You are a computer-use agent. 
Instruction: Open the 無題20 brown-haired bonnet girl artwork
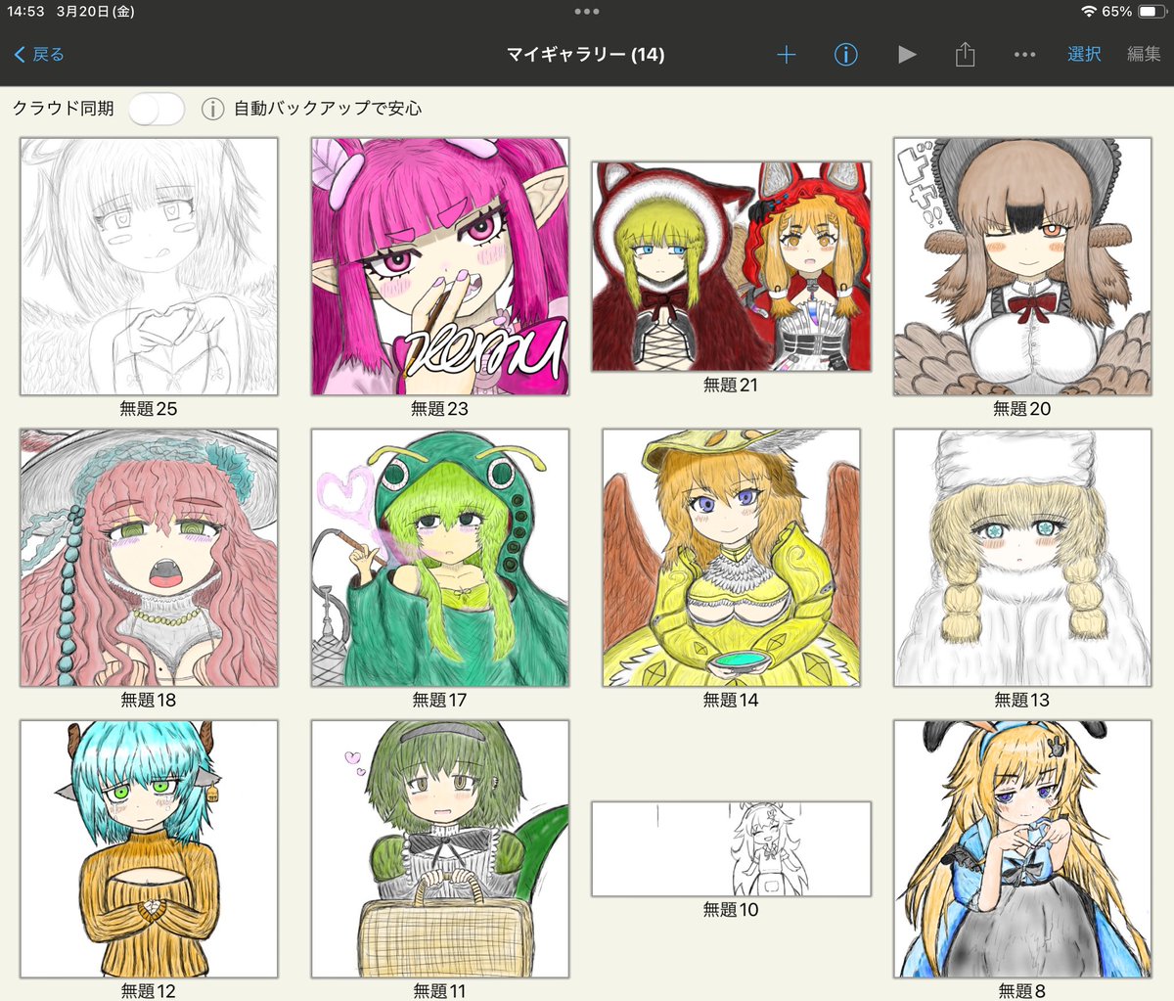1022,266
